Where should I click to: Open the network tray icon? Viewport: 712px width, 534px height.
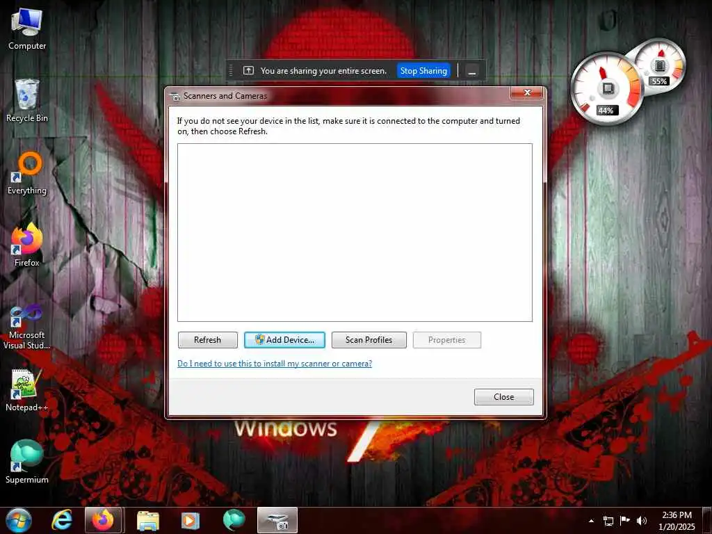click(x=608, y=521)
